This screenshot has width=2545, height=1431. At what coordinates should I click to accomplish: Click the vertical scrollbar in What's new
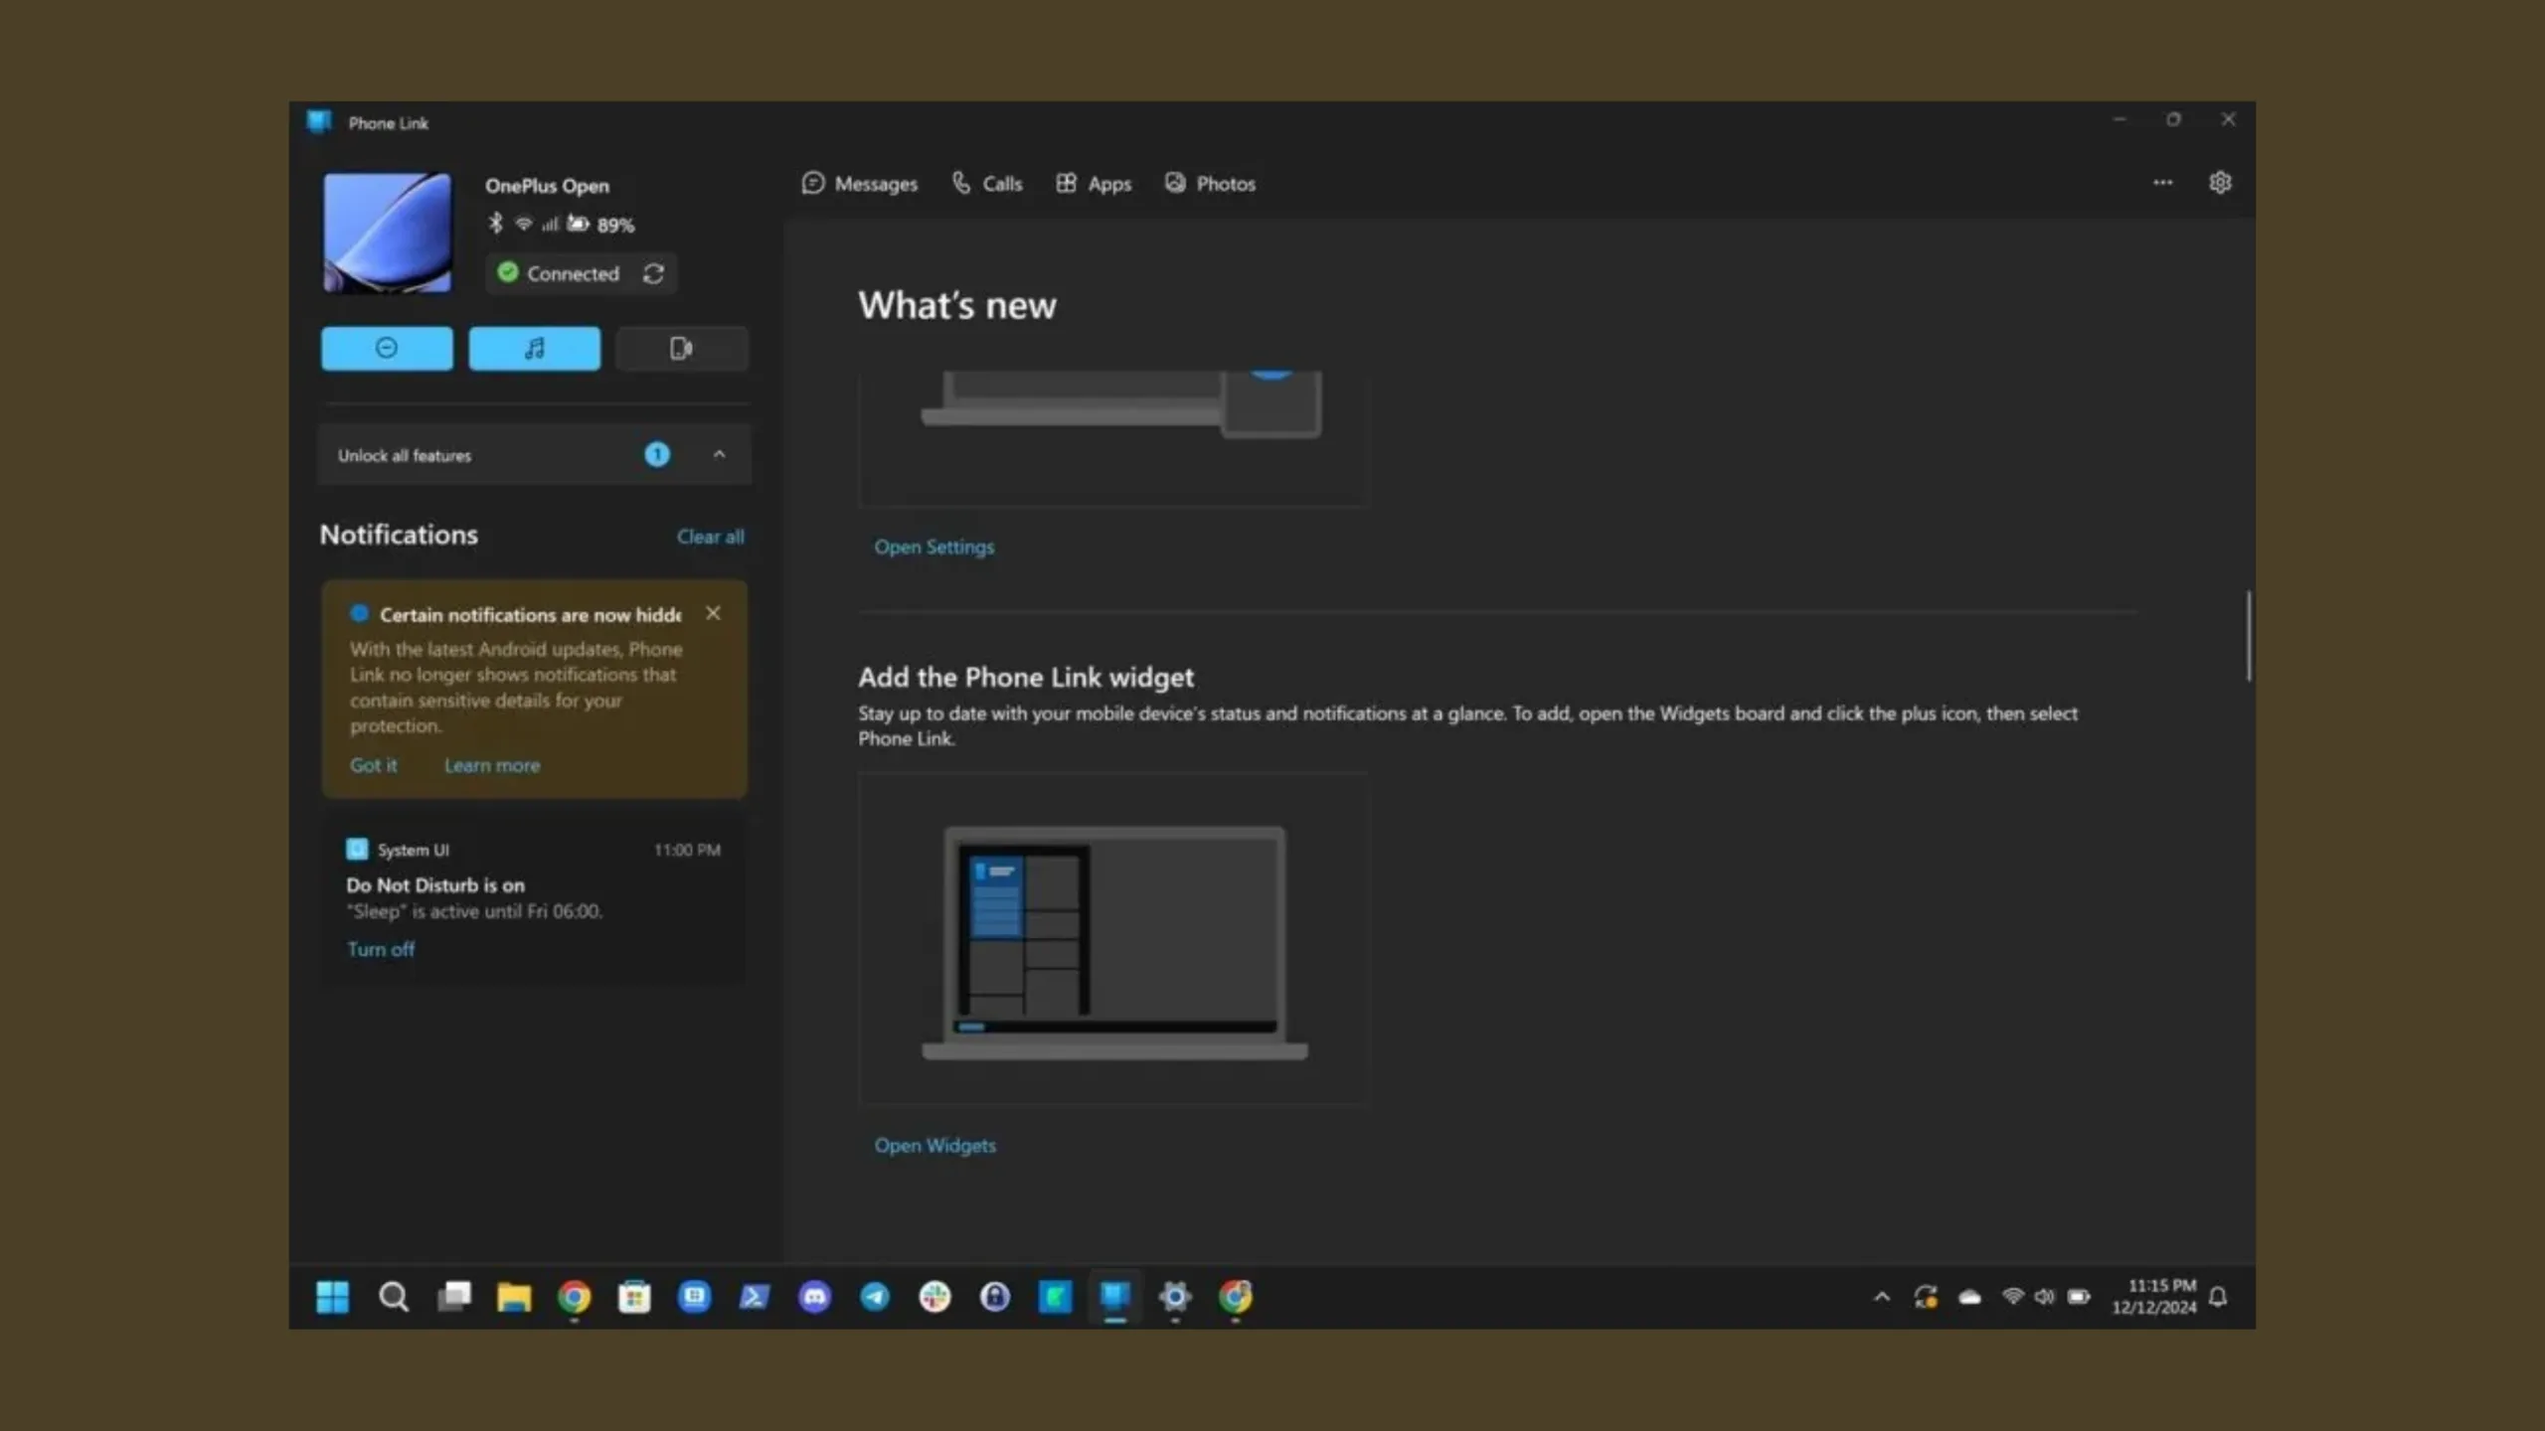coord(2248,636)
